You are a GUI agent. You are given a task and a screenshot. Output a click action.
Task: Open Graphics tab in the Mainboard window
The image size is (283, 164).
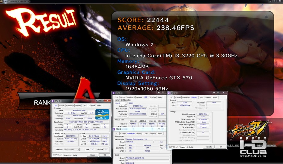tap(153, 134)
